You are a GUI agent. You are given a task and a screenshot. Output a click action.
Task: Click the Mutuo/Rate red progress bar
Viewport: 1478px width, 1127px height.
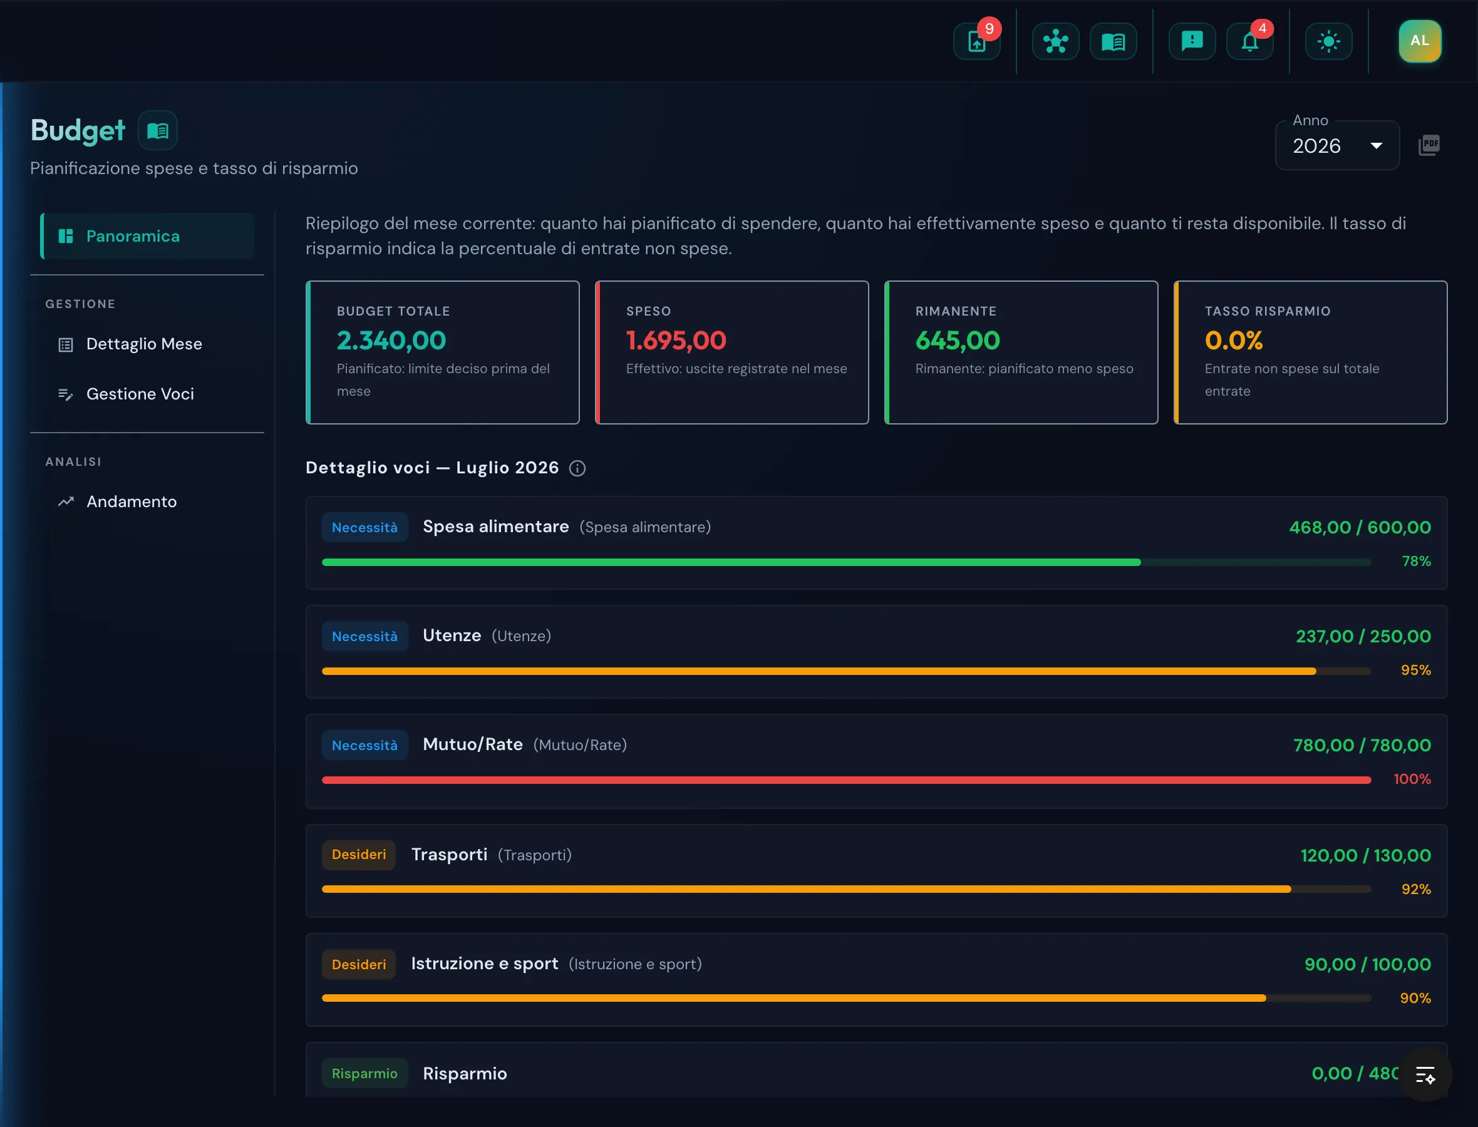tap(846, 780)
